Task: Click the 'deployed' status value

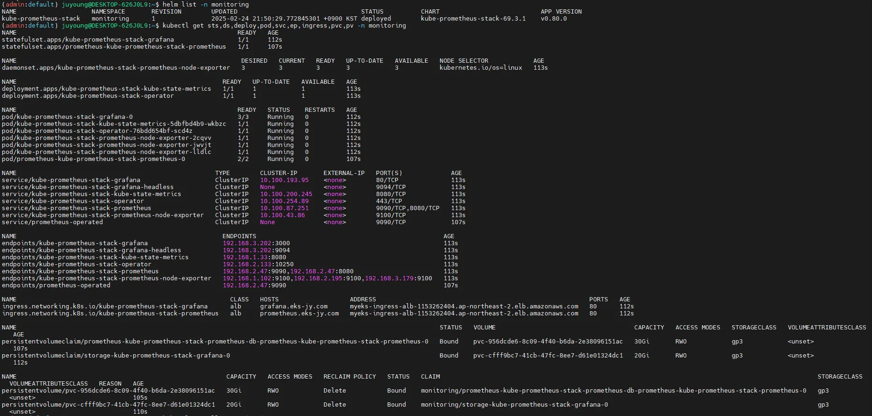Action: (x=376, y=19)
